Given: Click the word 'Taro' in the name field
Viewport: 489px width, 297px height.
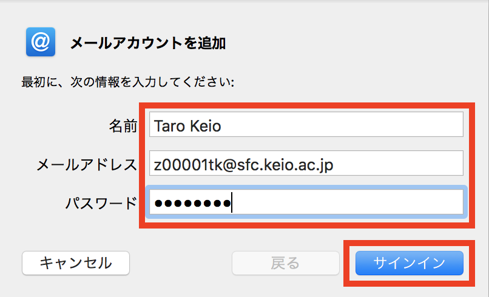Looking at the screenshot, I should pyautogui.click(x=167, y=126).
